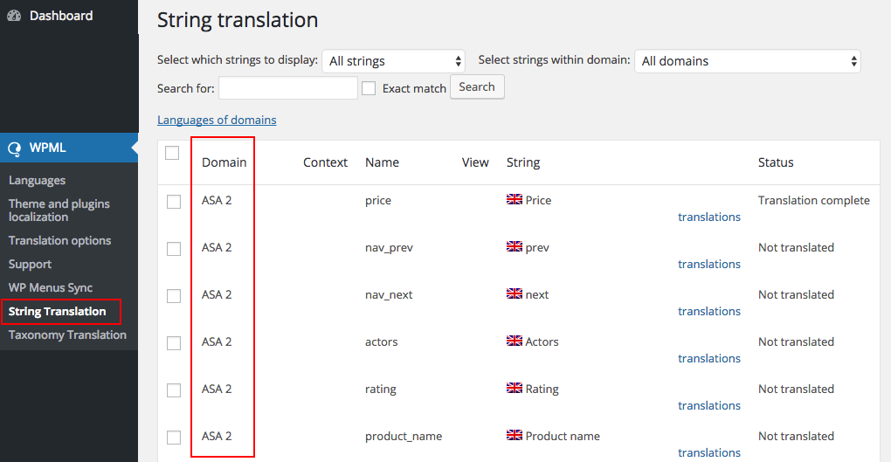Click the Name column header

click(x=382, y=162)
